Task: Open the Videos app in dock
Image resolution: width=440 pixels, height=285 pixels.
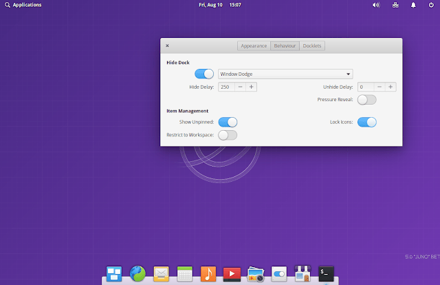Action: [x=232, y=274]
